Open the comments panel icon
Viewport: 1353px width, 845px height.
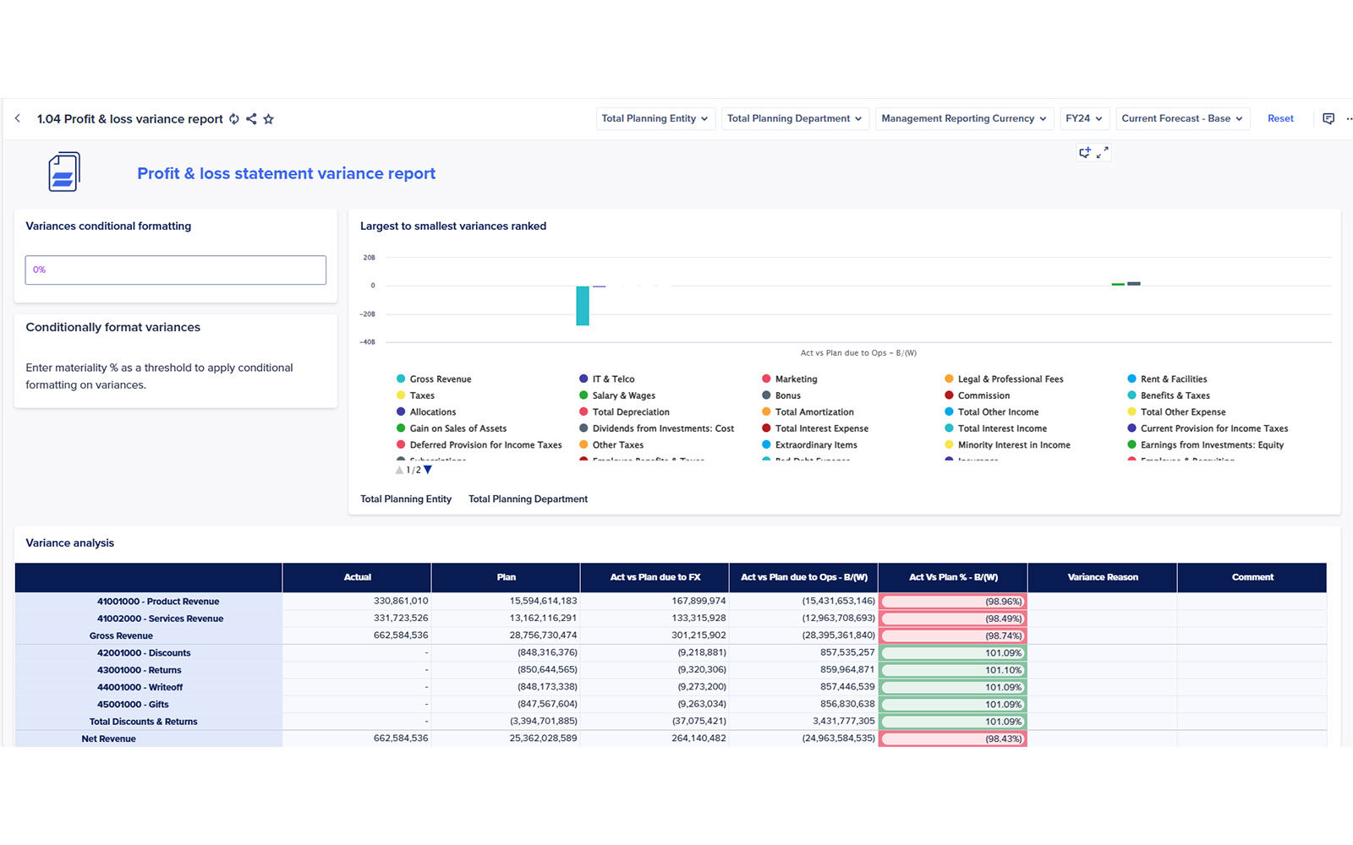click(1328, 118)
